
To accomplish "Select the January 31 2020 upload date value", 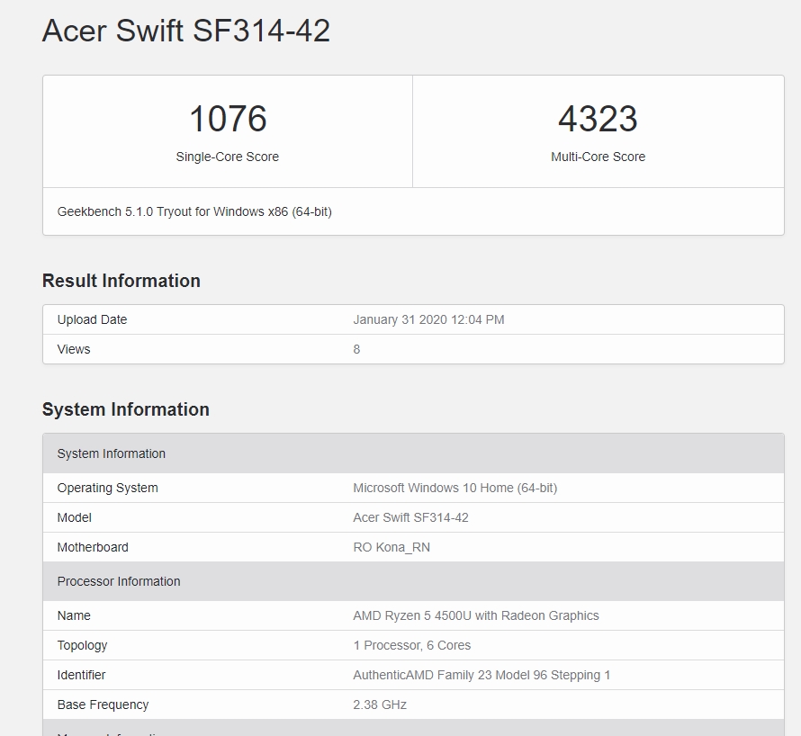I will pyautogui.click(x=428, y=319).
